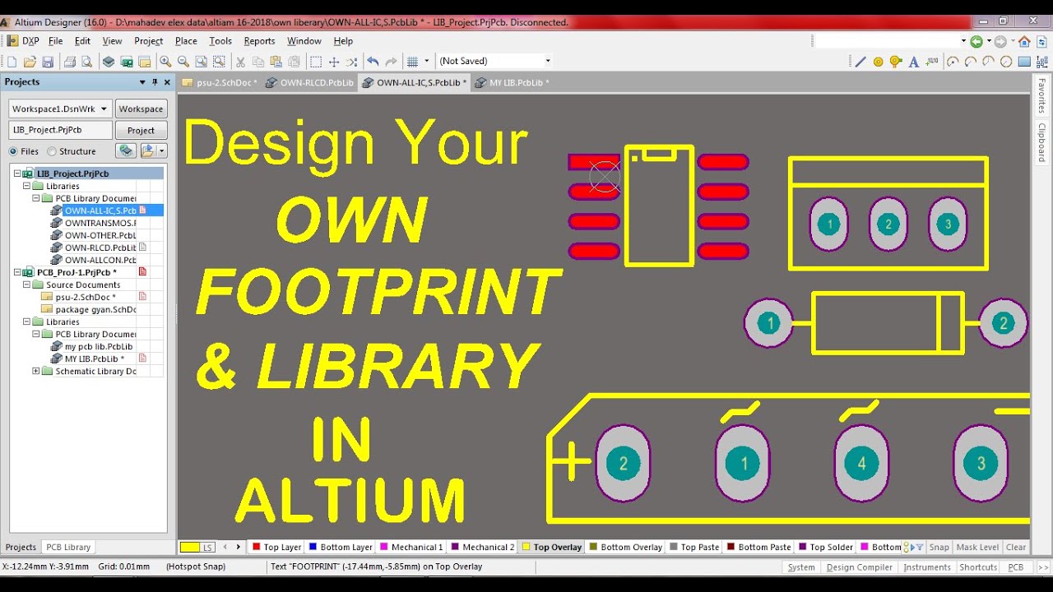Screen dimensions: 1053x592
Task: Print the document via printer icon
Action: pos(70,62)
